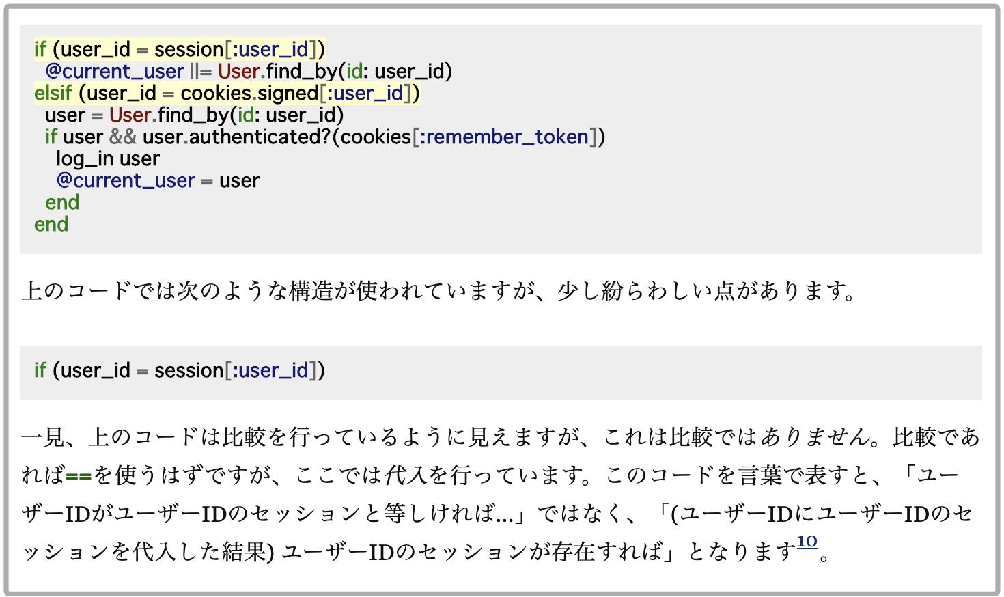The width and height of the screenshot is (1004, 597).
Task: Click the italic word '代入' in the paragraph
Action: tap(406, 475)
